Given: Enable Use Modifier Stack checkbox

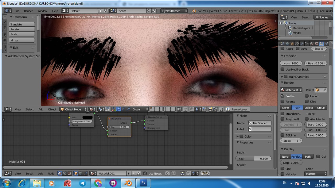Looking at the screenshot, I should 282,69.
